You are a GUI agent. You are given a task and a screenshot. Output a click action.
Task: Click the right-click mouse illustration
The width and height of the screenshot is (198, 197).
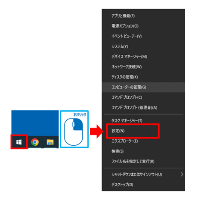pos(74,129)
